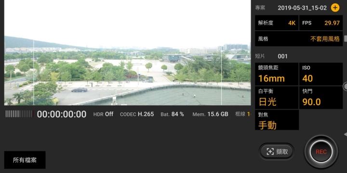
Task: Add a new project with the plus icon
Action: [335, 8]
